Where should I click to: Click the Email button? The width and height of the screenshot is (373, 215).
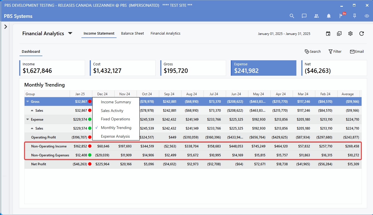coord(357,51)
